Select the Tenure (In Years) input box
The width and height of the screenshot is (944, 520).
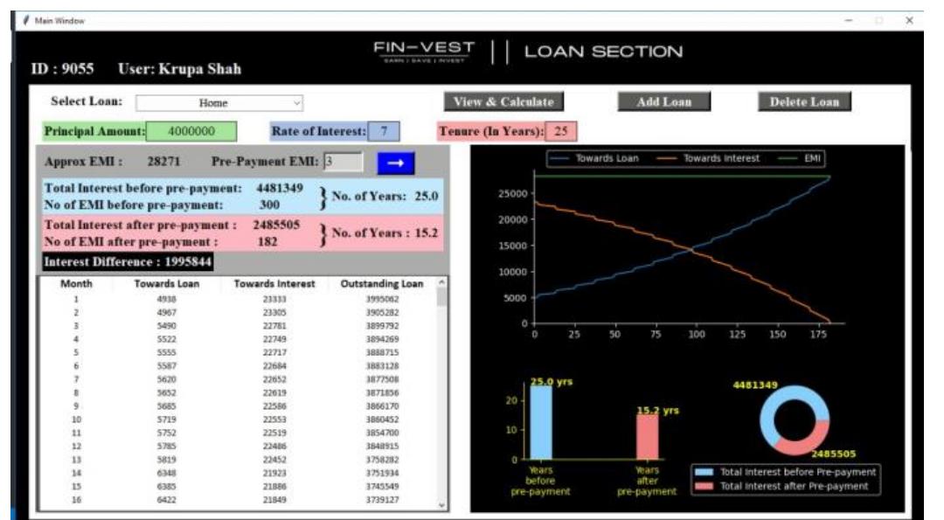[560, 132]
